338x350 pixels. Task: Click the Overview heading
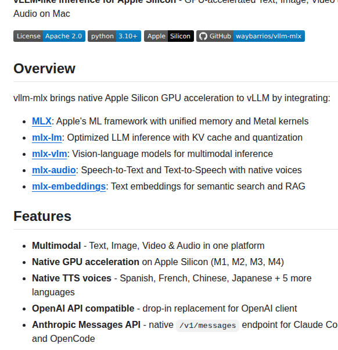[x=44, y=68]
